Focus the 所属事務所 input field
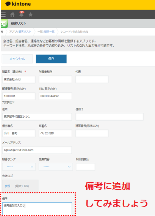155x216 pixels. [x=55, y=79]
